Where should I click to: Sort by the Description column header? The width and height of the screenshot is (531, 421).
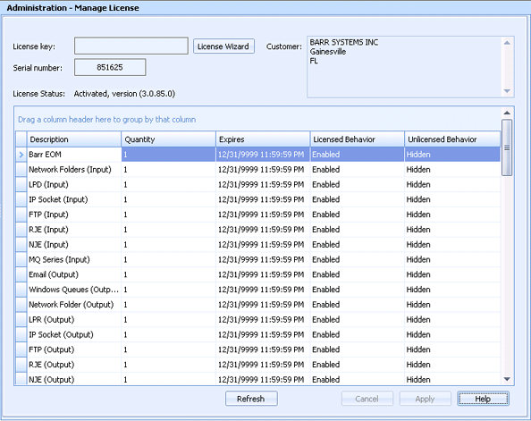pyautogui.click(x=74, y=139)
